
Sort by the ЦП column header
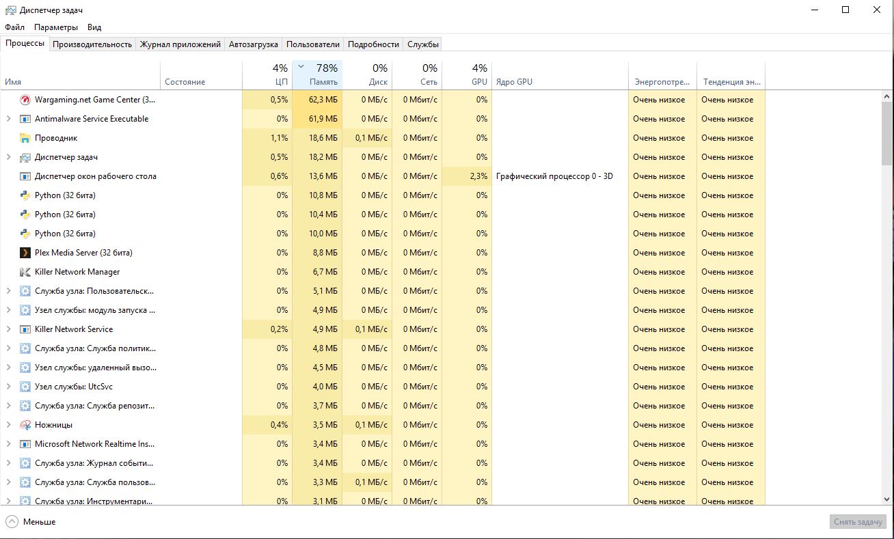coord(271,75)
